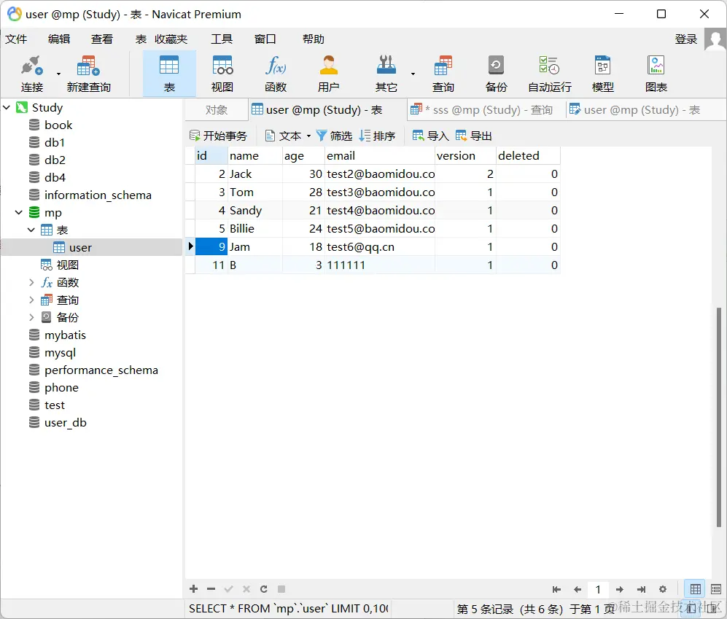The height and width of the screenshot is (619, 727).
Task: Select the 表 table toolbar icon
Action: 169,74
